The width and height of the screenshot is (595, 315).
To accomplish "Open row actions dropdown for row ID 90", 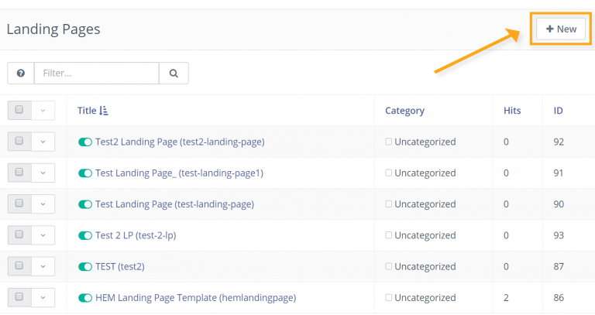I will pyautogui.click(x=43, y=204).
